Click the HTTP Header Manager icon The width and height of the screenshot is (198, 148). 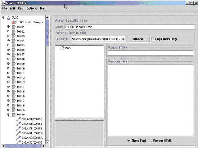click(x=13, y=22)
